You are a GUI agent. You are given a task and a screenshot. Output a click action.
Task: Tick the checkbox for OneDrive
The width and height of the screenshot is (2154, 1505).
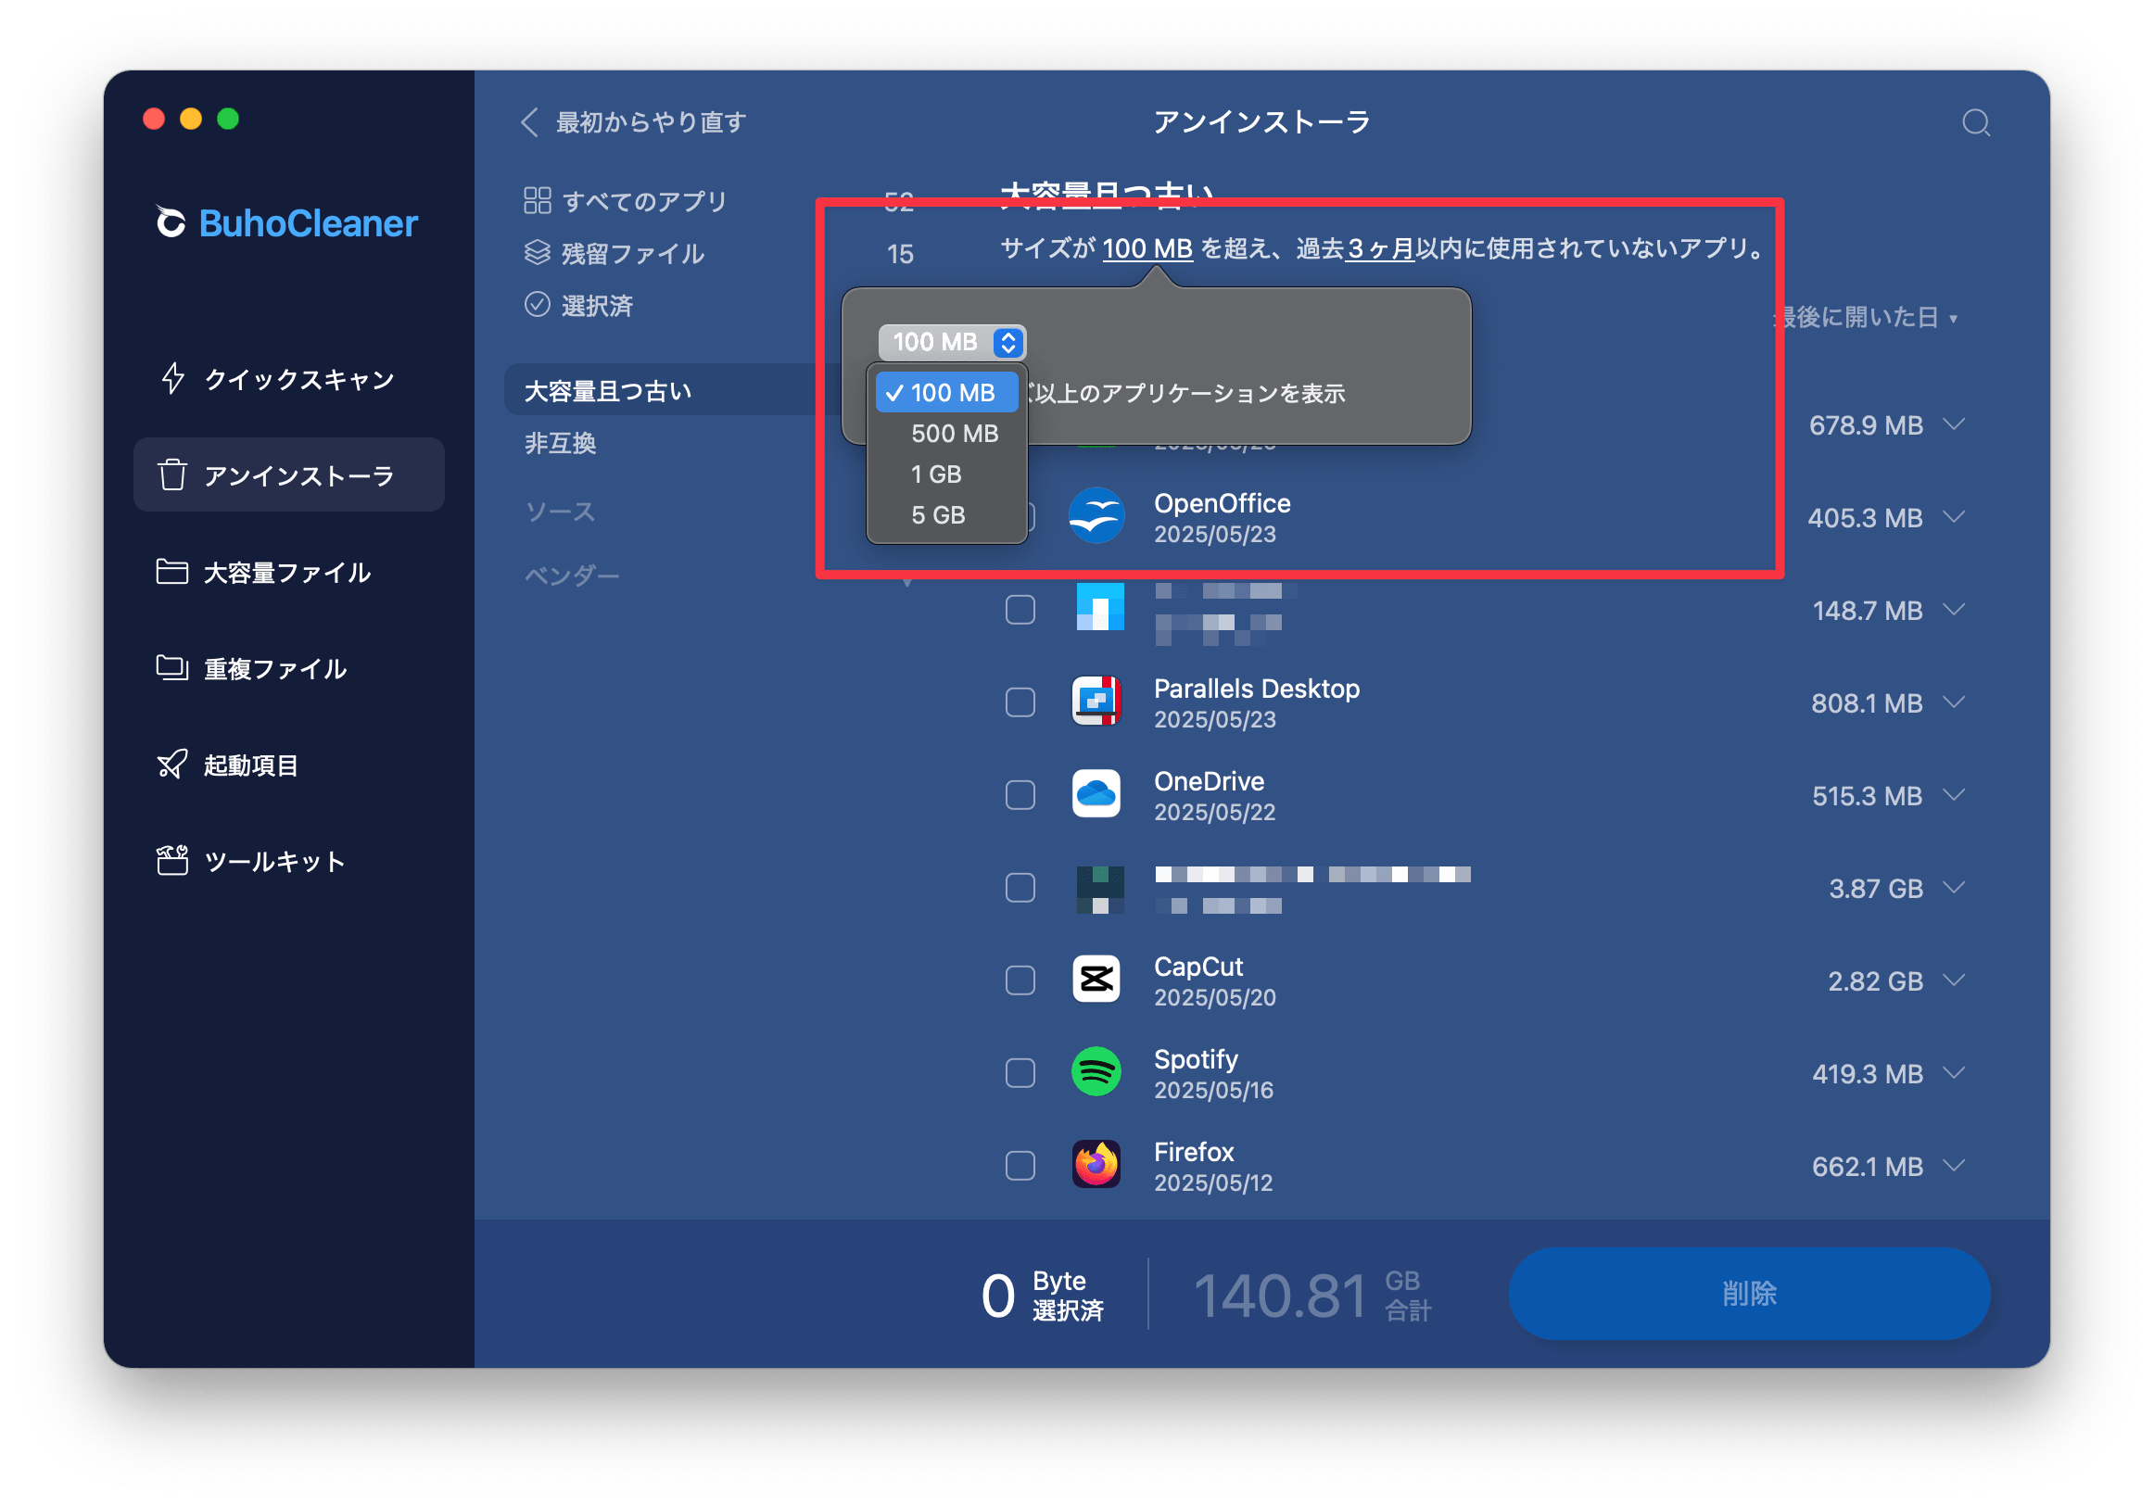coord(1020,795)
